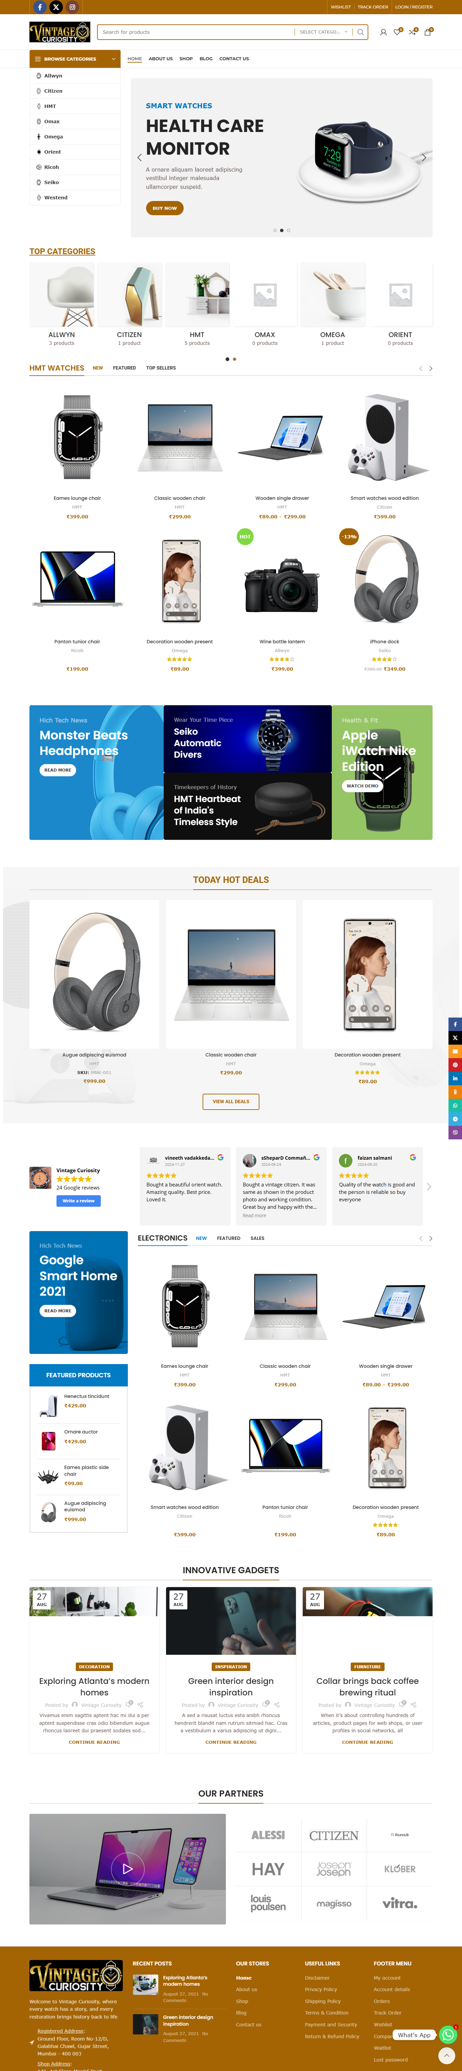Image resolution: width=462 pixels, height=2071 pixels.
Task: Open the Select Category dropdown
Action: point(324,32)
